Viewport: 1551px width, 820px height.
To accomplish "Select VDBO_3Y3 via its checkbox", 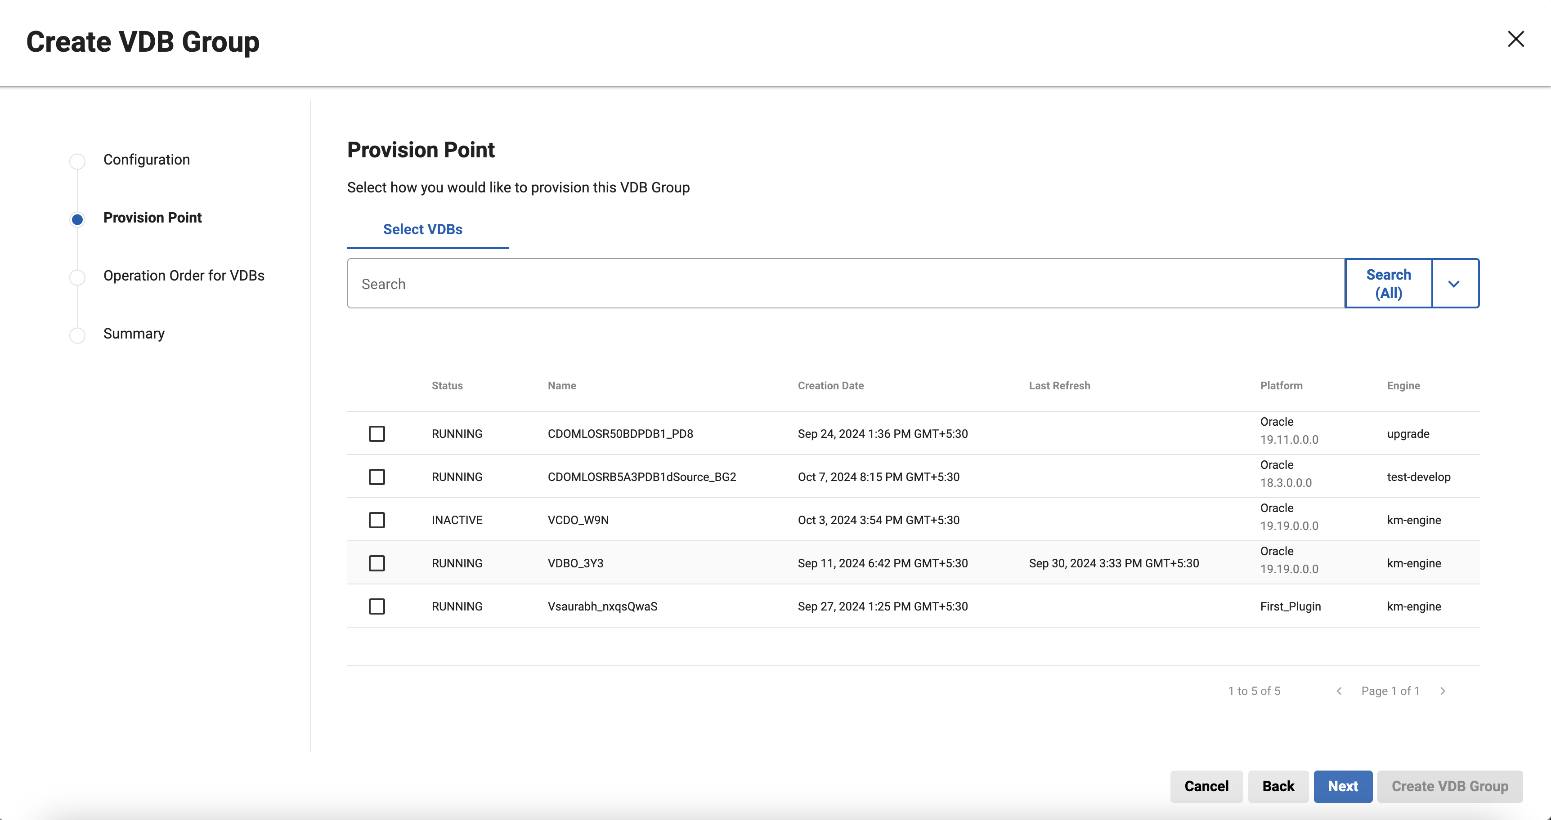I will pos(377,563).
